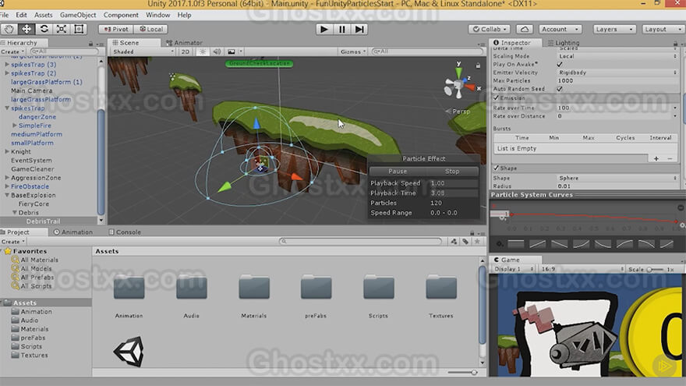Toggle the Shape module checkbox
Viewport: 686px width, 386px height.
[x=496, y=168]
